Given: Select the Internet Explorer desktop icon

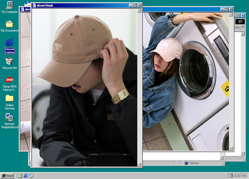Looking at the screenshot, I should point(9,46).
